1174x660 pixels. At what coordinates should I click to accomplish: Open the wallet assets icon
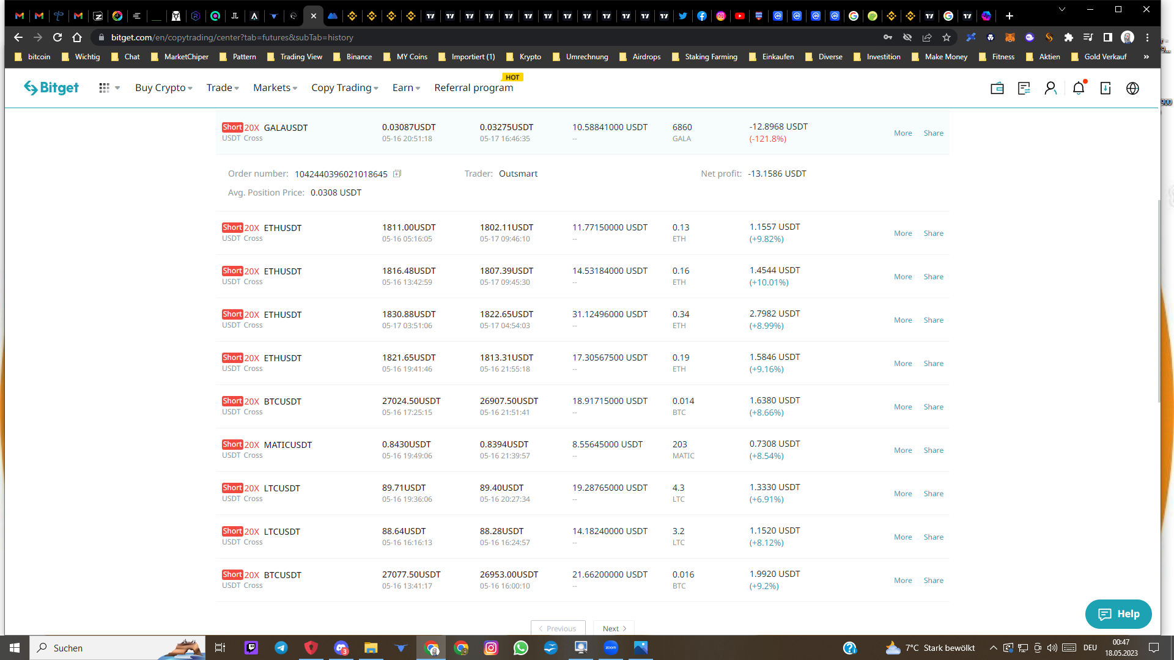(x=997, y=89)
